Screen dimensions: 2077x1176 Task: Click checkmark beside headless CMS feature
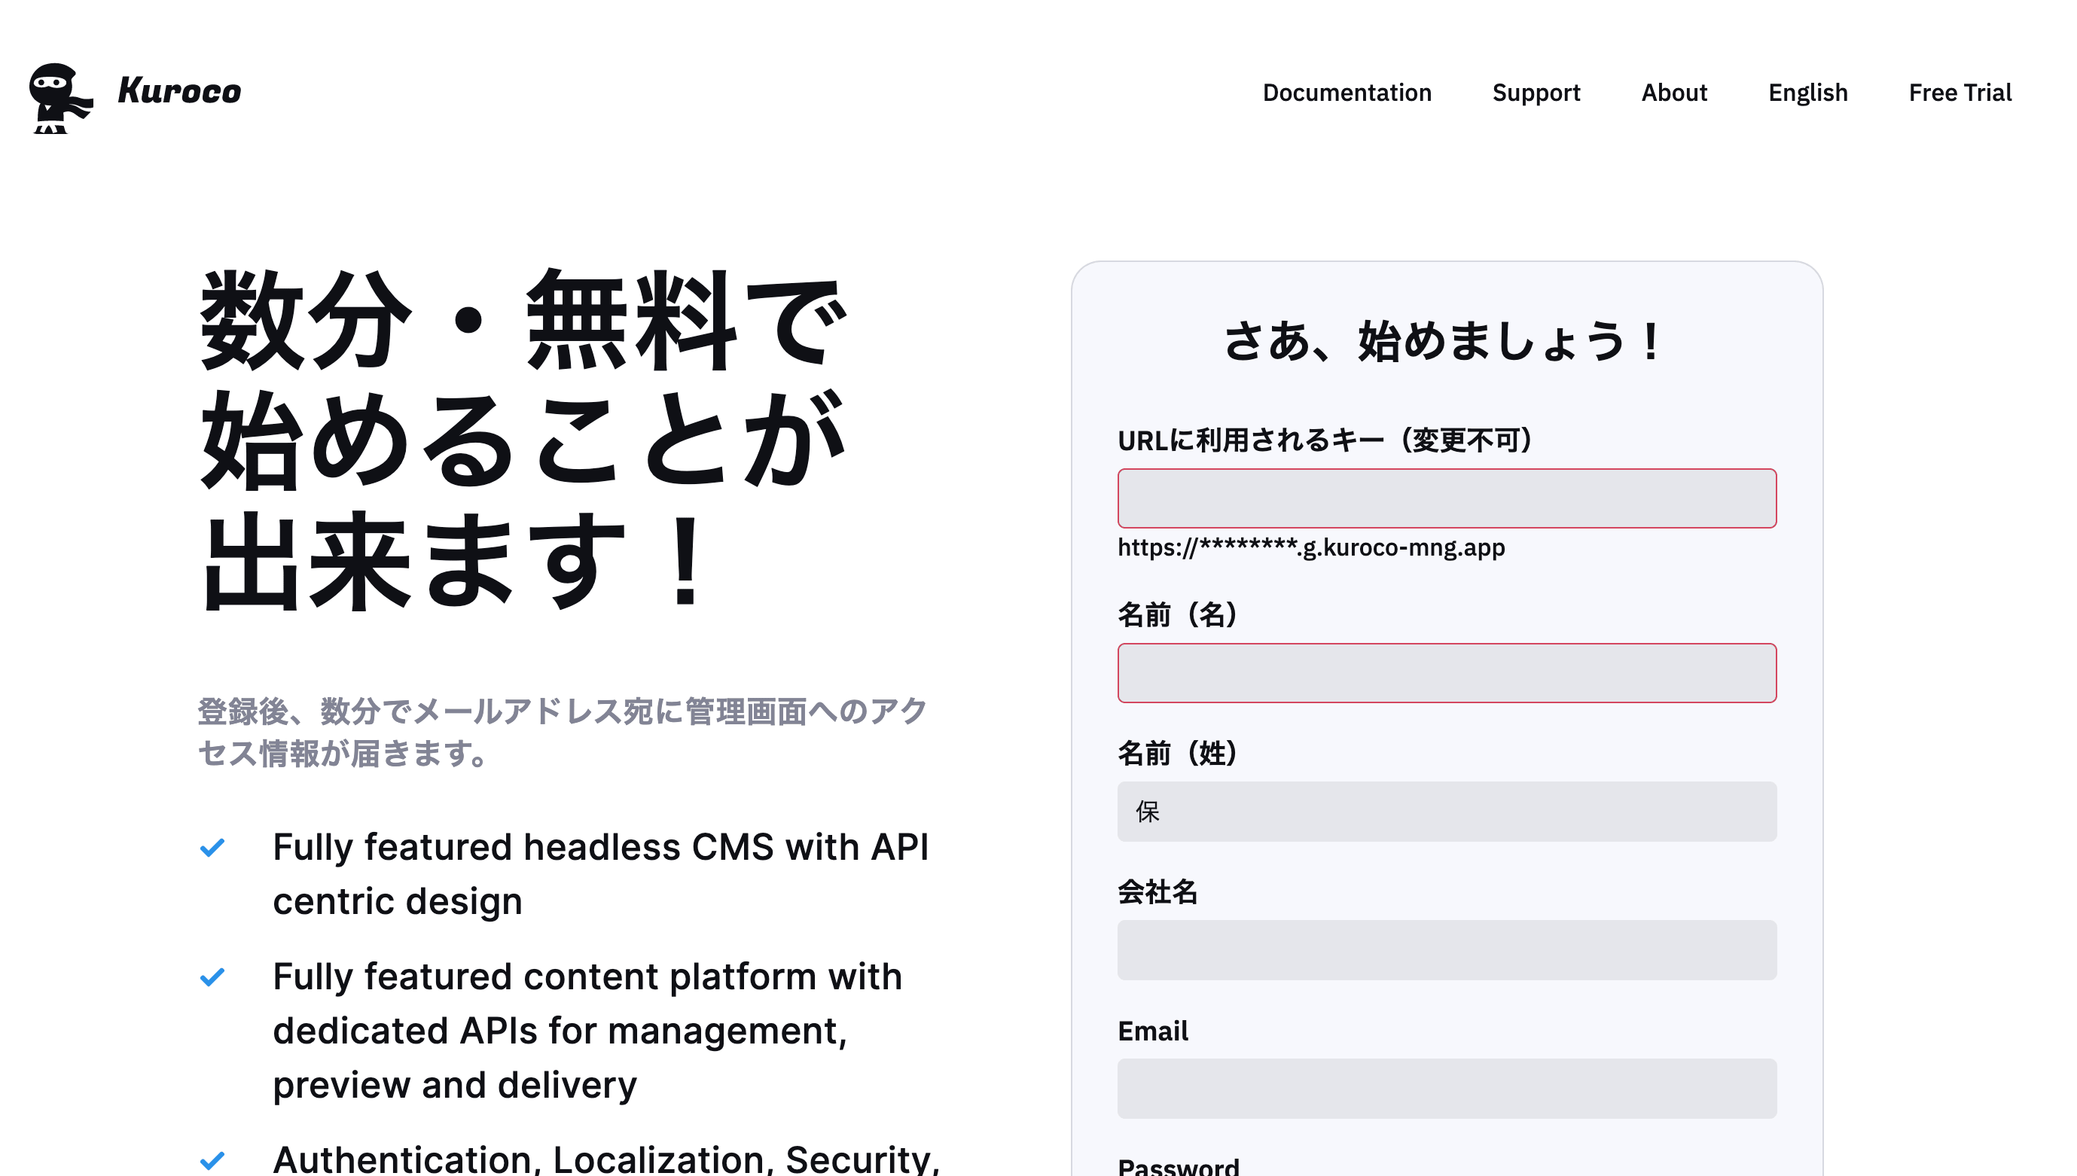click(212, 847)
